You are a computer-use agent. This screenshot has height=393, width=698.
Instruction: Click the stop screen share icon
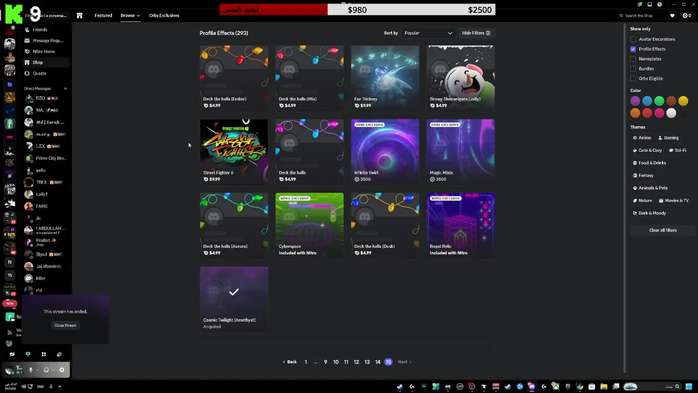[28, 354]
